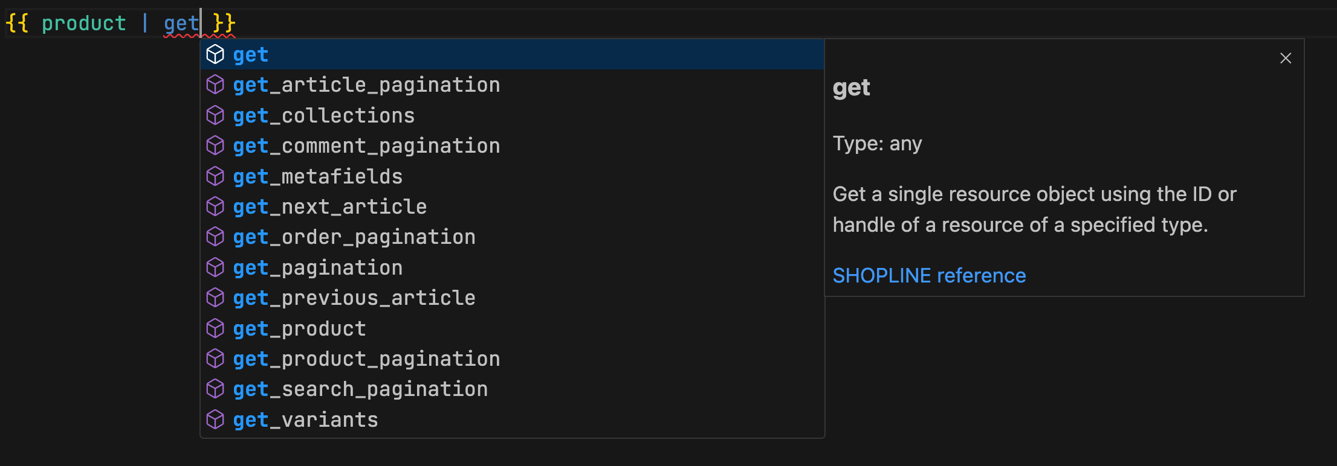Screen dimensions: 1337x466
Task: Close the get documentation popup
Action: 1286,58
